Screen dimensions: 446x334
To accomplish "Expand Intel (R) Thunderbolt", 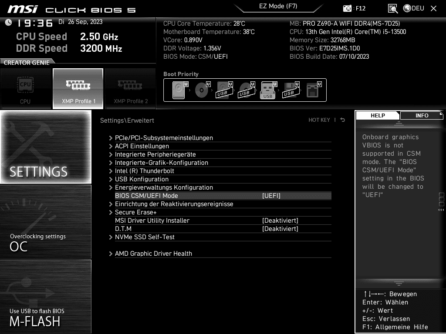I will tap(220, 170).
